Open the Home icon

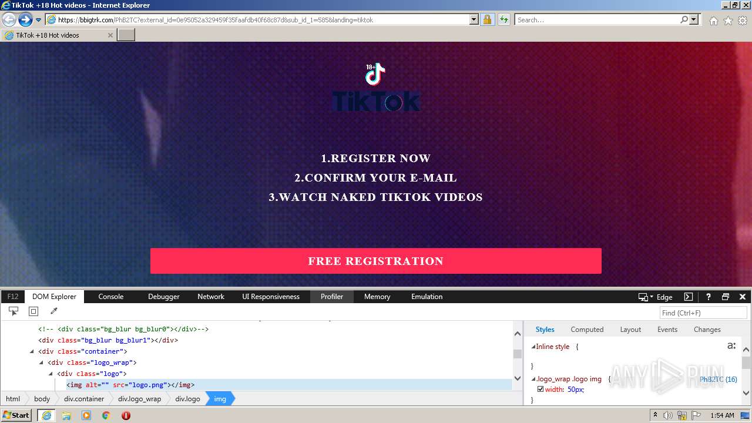click(713, 21)
